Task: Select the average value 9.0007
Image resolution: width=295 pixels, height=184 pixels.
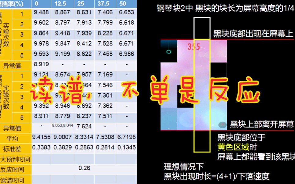Action: pyautogui.click(x=62, y=137)
